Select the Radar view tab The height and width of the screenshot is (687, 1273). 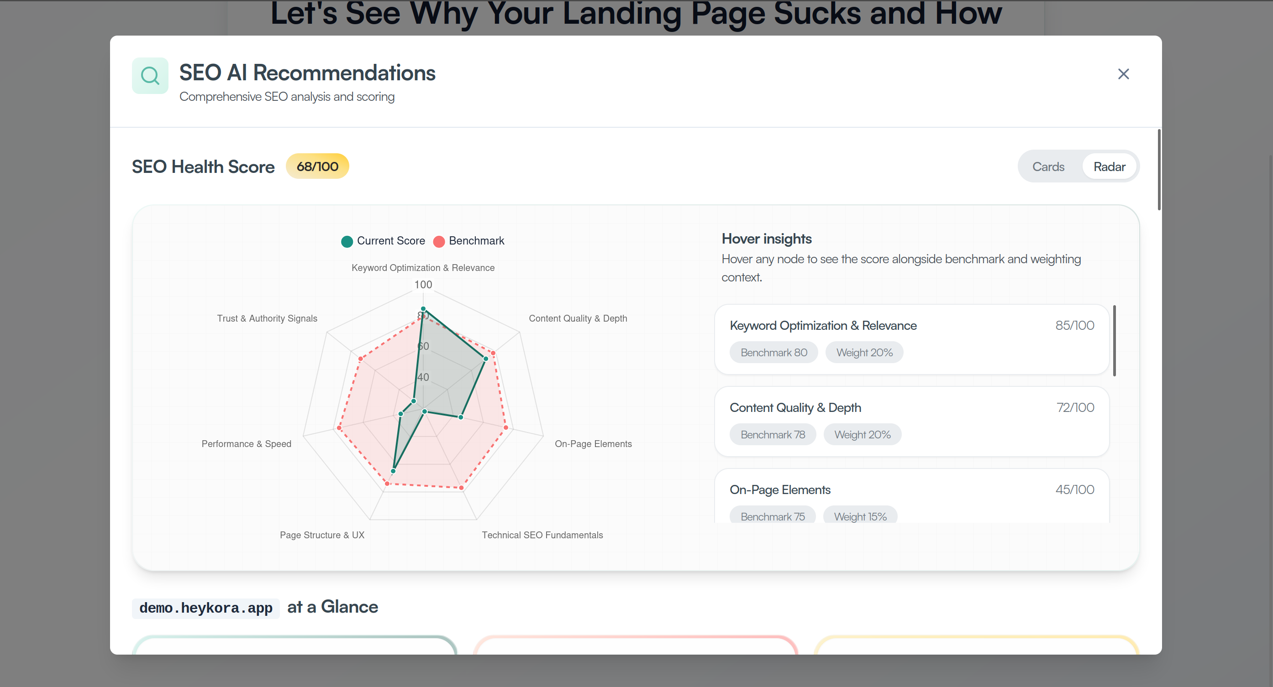coord(1110,166)
